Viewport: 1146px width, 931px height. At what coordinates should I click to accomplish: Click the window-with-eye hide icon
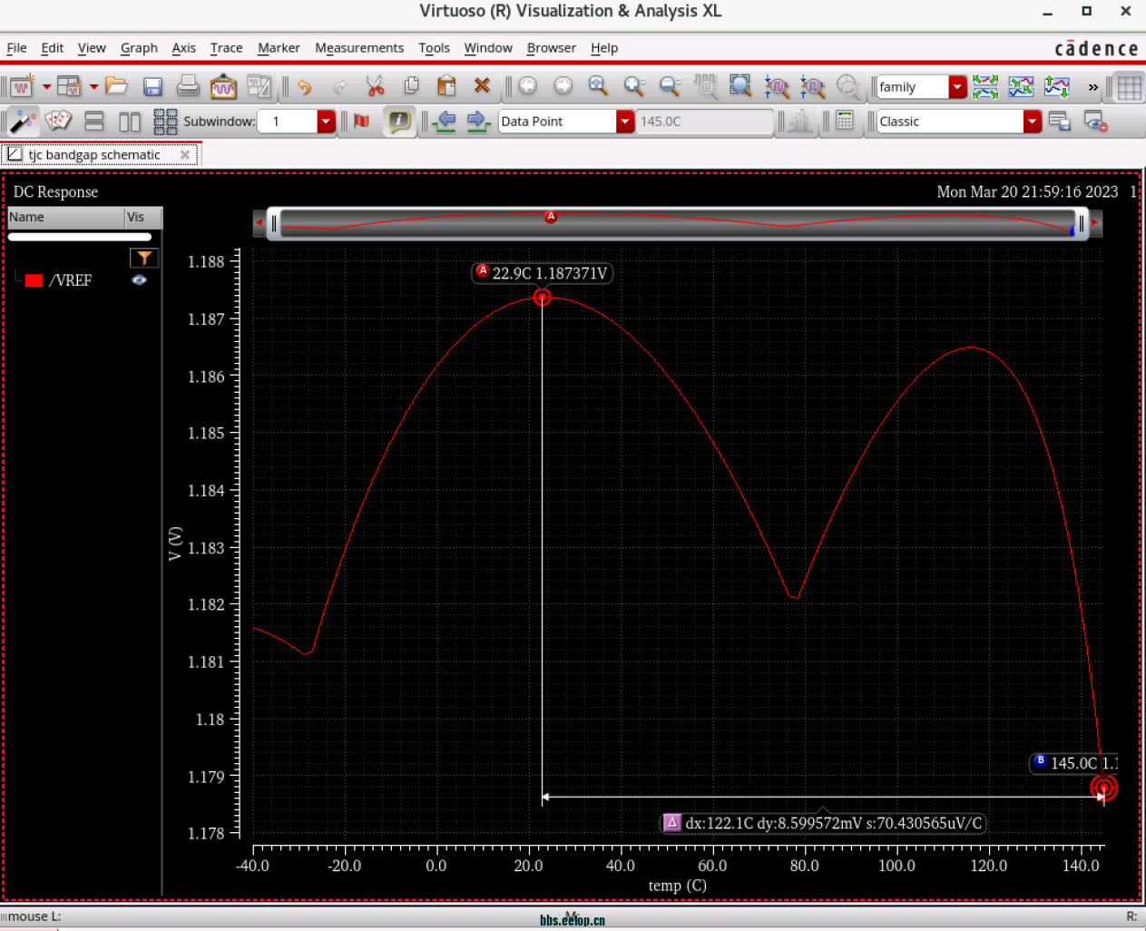(x=1095, y=121)
